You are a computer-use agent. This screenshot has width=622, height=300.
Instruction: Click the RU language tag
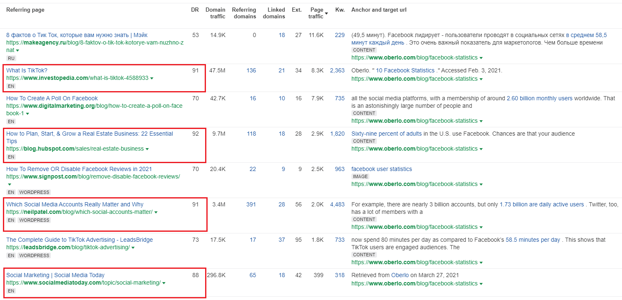point(11,58)
